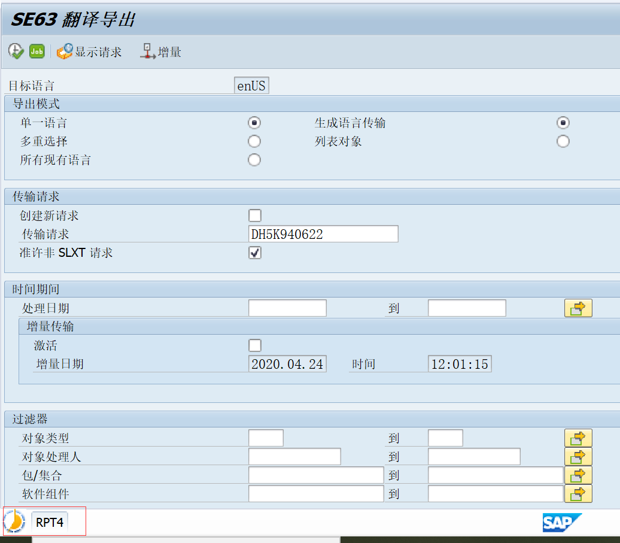Click the 增量日期 field showing 2020.04.24
Viewport: 620px width, 543px height.
point(287,363)
